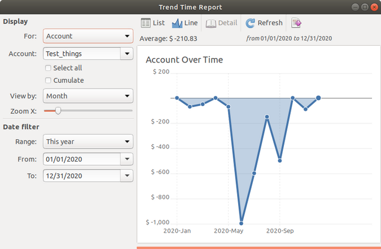Switch to List view

[x=152, y=23]
